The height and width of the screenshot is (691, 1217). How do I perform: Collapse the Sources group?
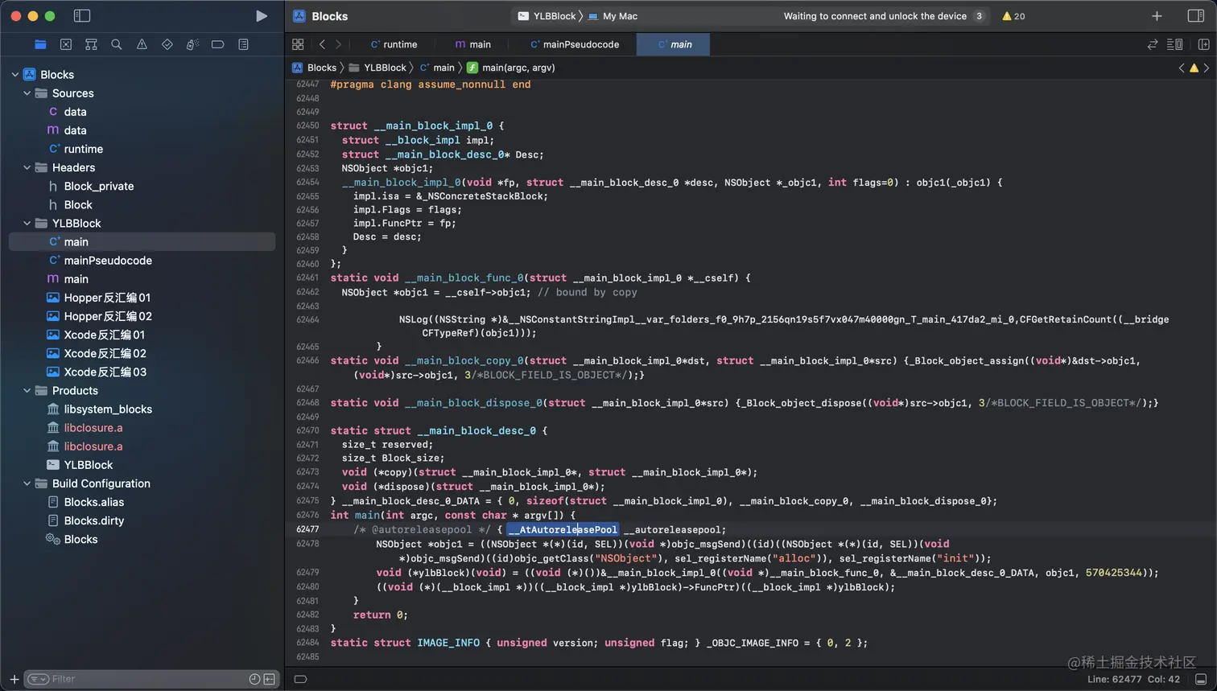click(27, 93)
